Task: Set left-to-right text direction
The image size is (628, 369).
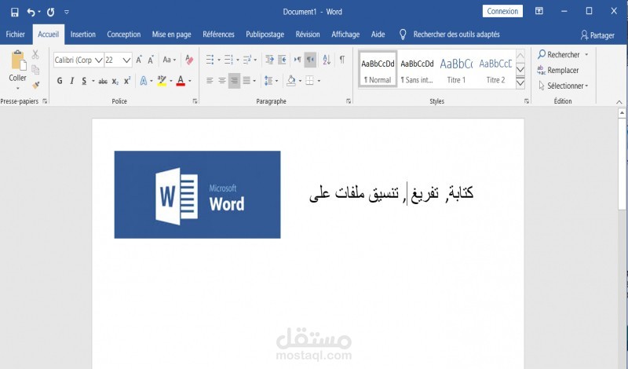Action: point(298,60)
